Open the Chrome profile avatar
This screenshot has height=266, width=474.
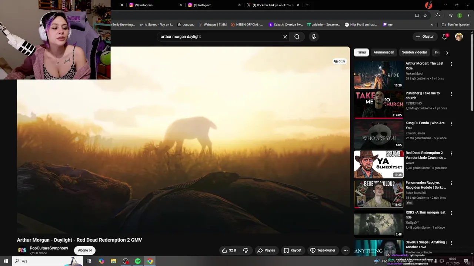pyautogui.click(x=460, y=16)
